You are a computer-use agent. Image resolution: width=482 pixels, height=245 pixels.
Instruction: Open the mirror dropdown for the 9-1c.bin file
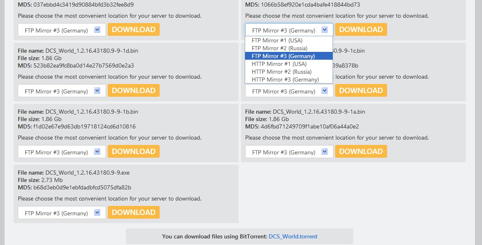pyautogui.click(x=289, y=91)
